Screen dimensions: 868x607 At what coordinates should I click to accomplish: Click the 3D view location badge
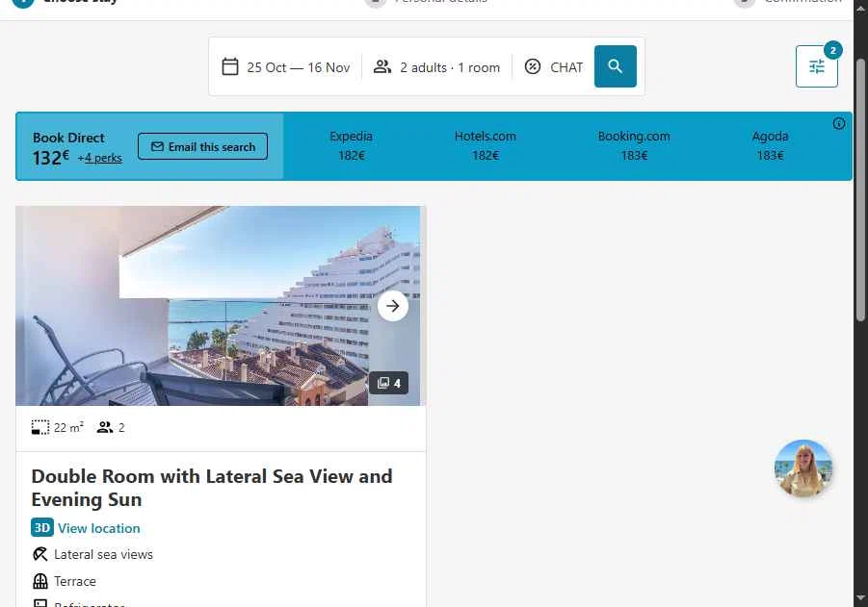click(42, 527)
